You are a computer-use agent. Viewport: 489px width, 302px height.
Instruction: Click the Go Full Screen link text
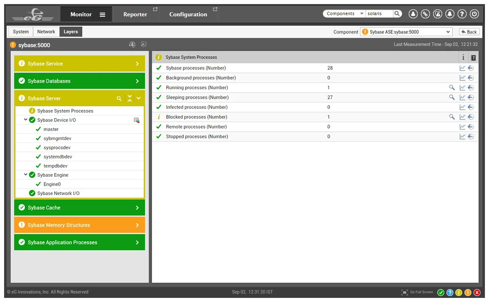[x=422, y=292]
